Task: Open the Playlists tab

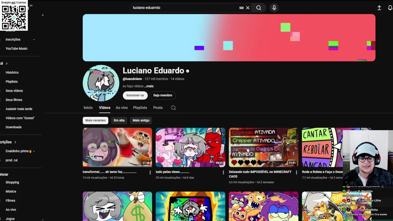Action: pos(140,108)
